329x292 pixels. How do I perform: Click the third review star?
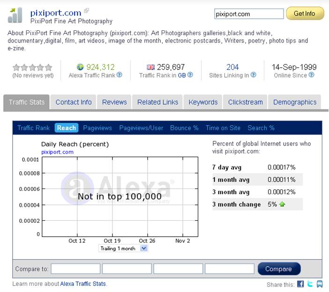32,67
